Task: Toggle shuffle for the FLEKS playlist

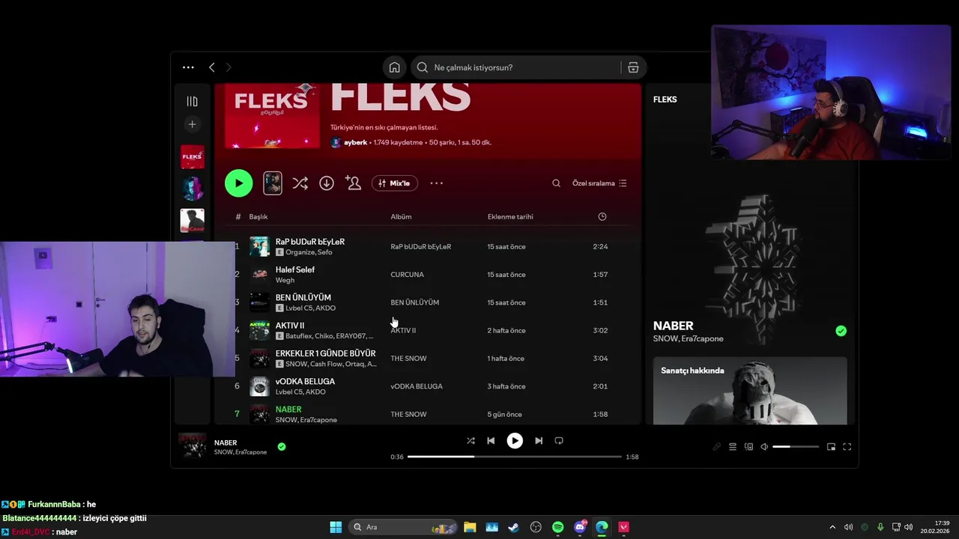Action: pos(300,183)
